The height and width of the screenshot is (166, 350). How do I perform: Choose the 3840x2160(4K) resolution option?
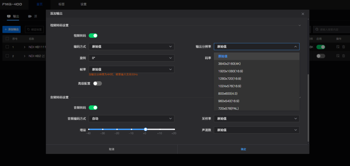229,64
